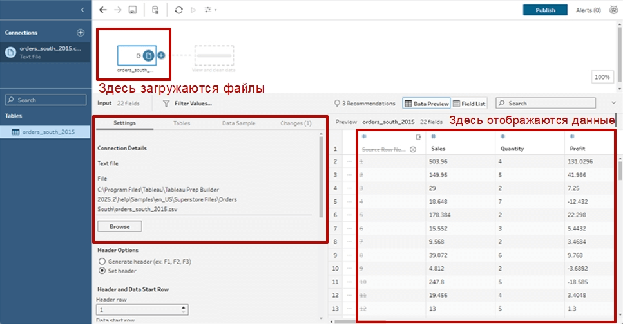The width and height of the screenshot is (623, 324).
Task: Switch to the Data Sample tab
Action: coord(238,123)
